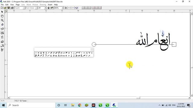Click the page view icon beside zoom

click(66, 8)
